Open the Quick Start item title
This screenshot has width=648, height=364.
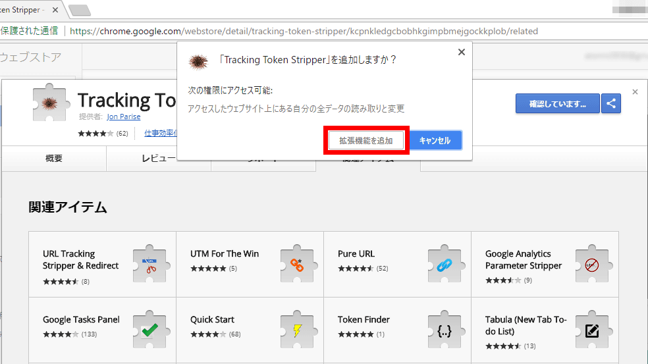click(212, 319)
